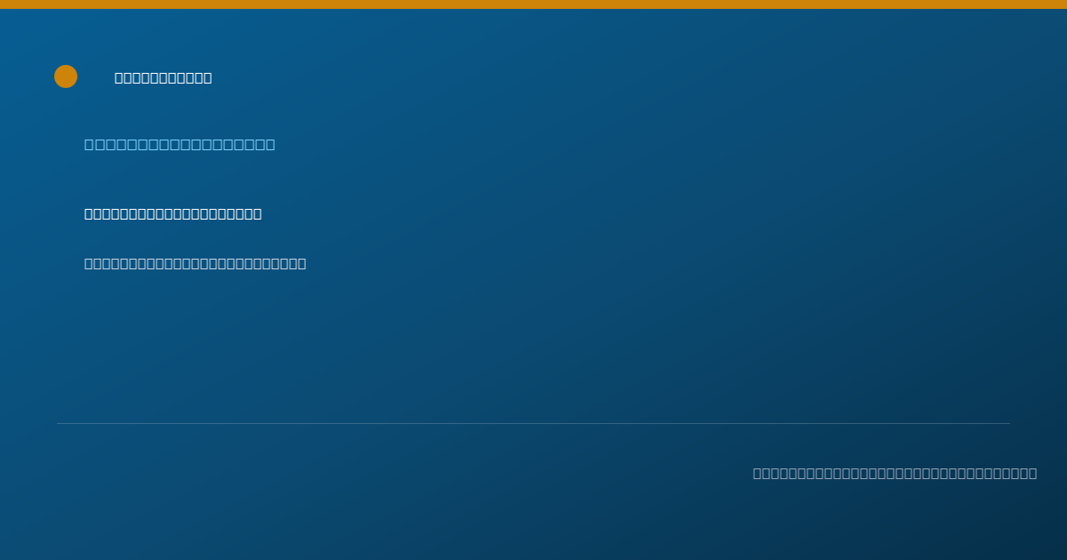
Task: Click the orange circle logo icon
Action: pyautogui.click(x=66, y=76)
